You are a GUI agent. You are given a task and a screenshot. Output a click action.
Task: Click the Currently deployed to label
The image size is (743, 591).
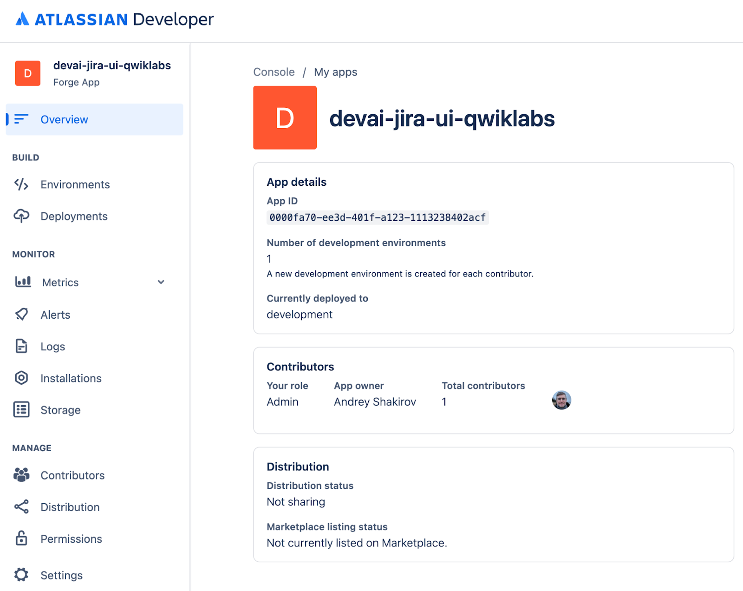tap(317, 298)
